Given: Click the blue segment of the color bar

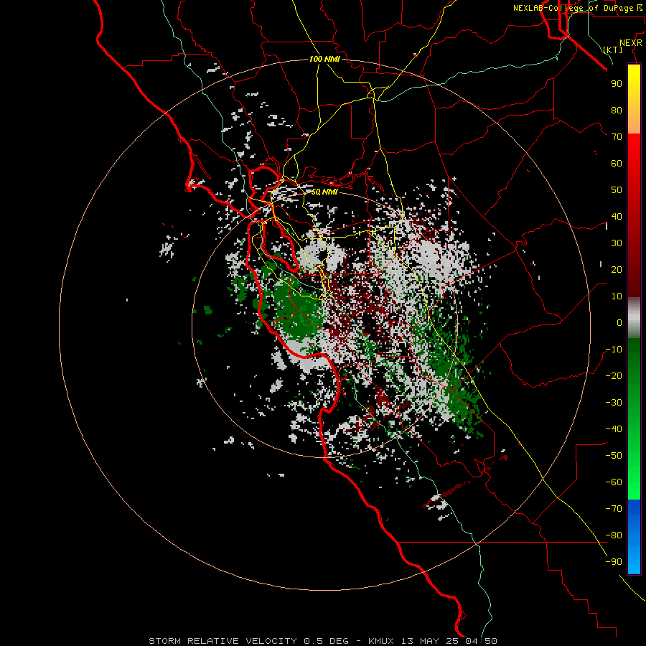Looking at the screenshot, I should [x=634, y=537].
